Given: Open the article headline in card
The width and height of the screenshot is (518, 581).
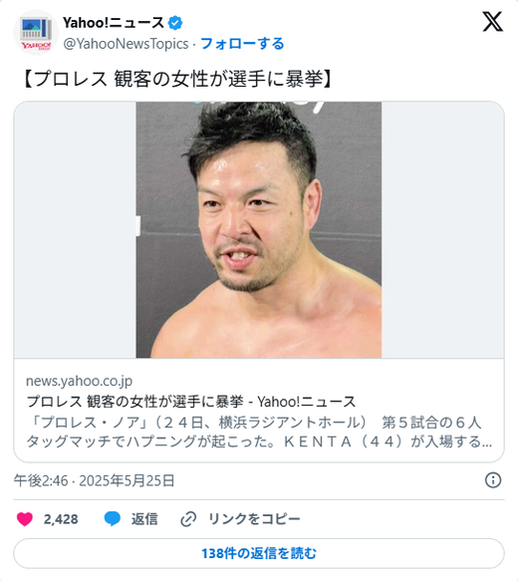Looking at the screenshot, I should (191, 402).
